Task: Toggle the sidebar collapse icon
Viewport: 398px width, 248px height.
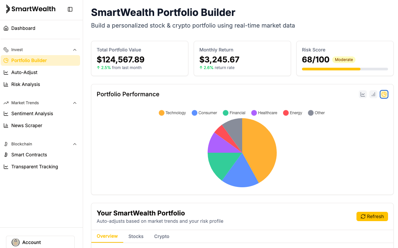Action: point(70,9)
